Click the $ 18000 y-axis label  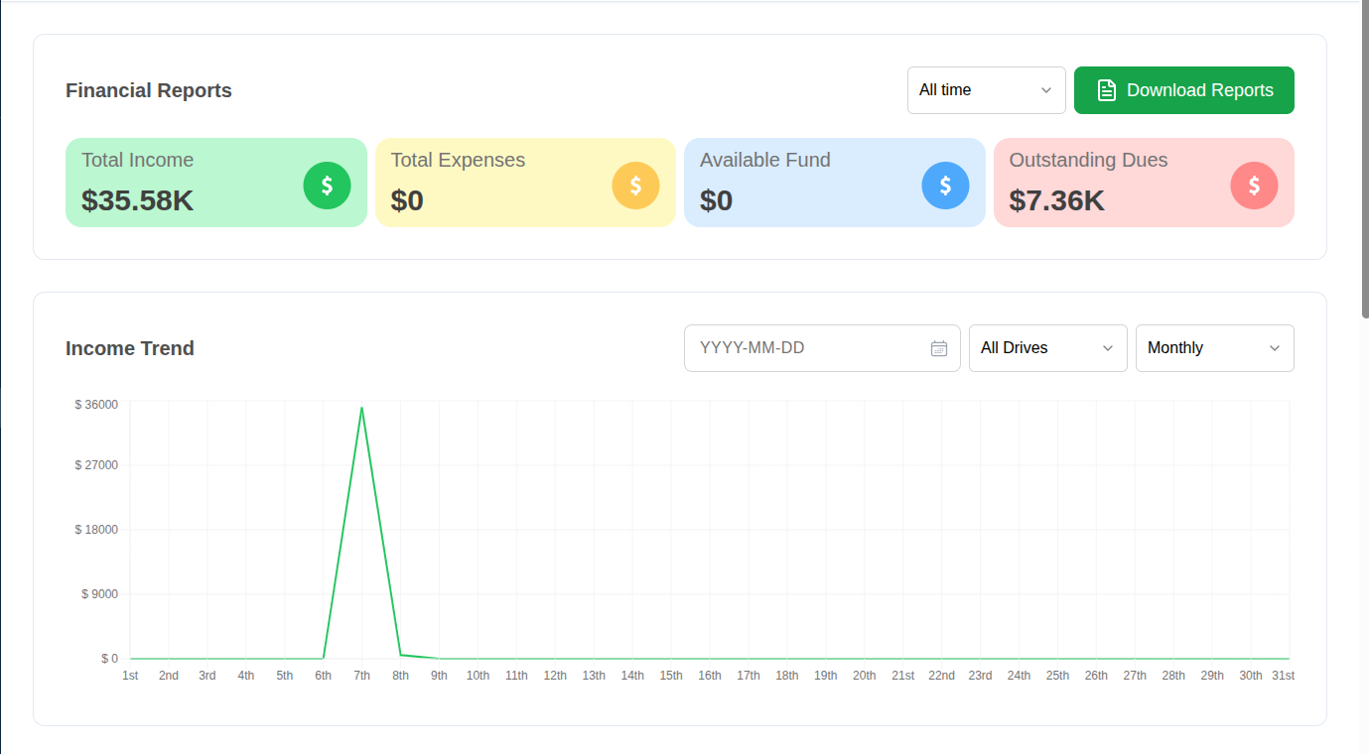click(96, 530)
